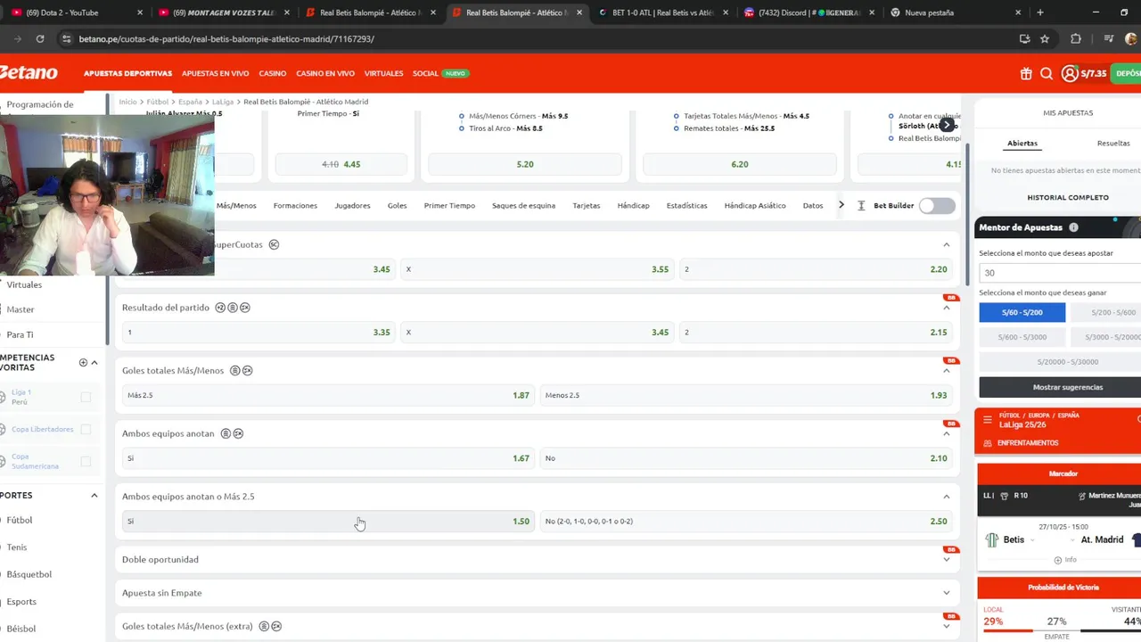1141x642 pixels.
Task: Open Historial Completo link
Action: pos(1068,197)
